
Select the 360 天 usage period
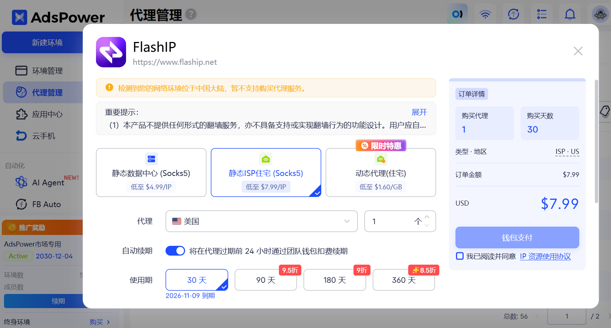(x=404, y=280)
